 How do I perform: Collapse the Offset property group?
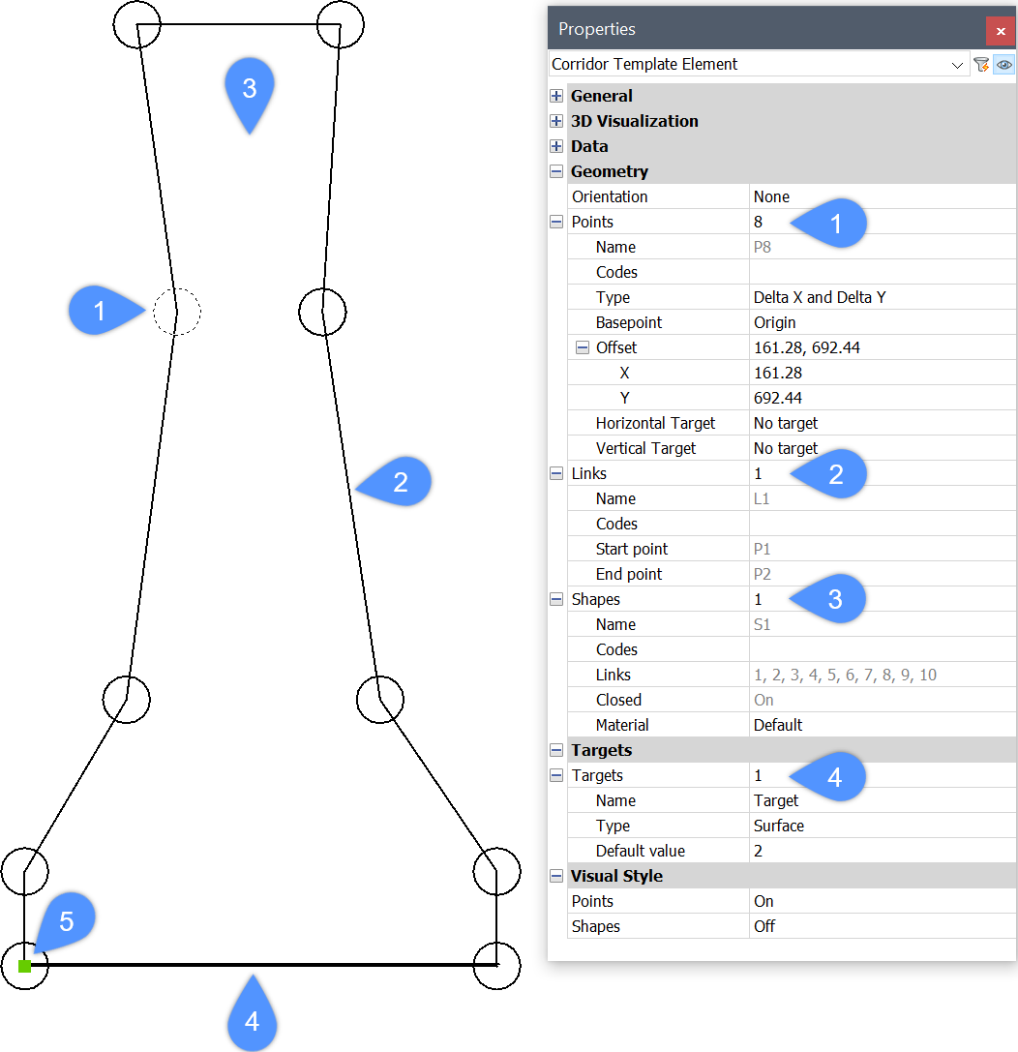click(x=583, y=347)
